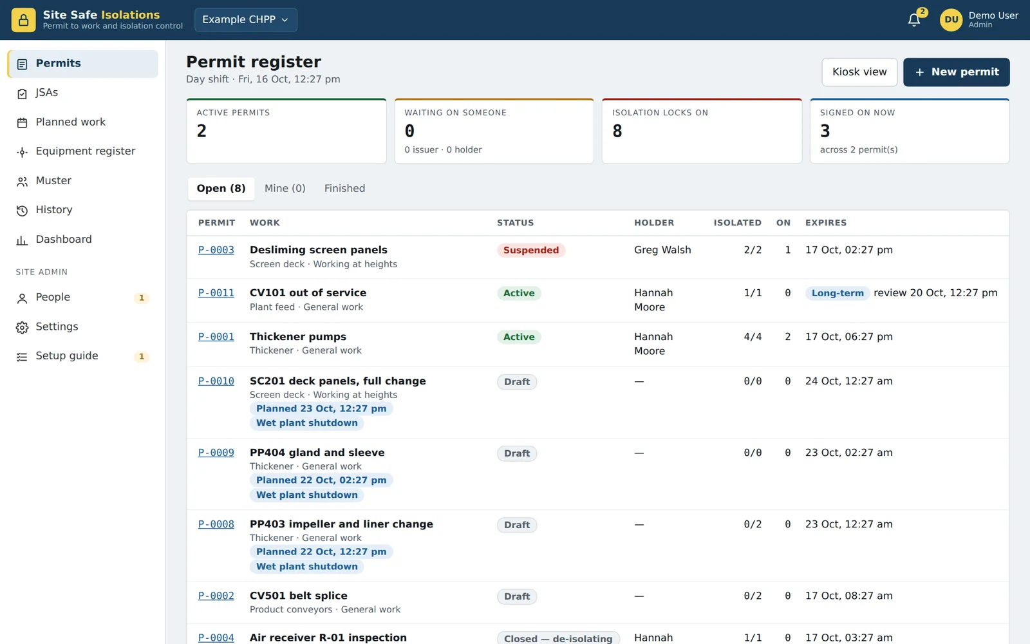Click the Settings gear icon
This screenshot has height=644, width=1030.
click(22, 327)
